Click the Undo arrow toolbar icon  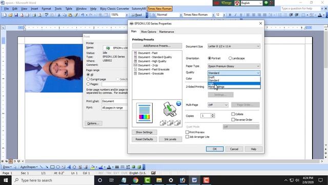point(83,15)
